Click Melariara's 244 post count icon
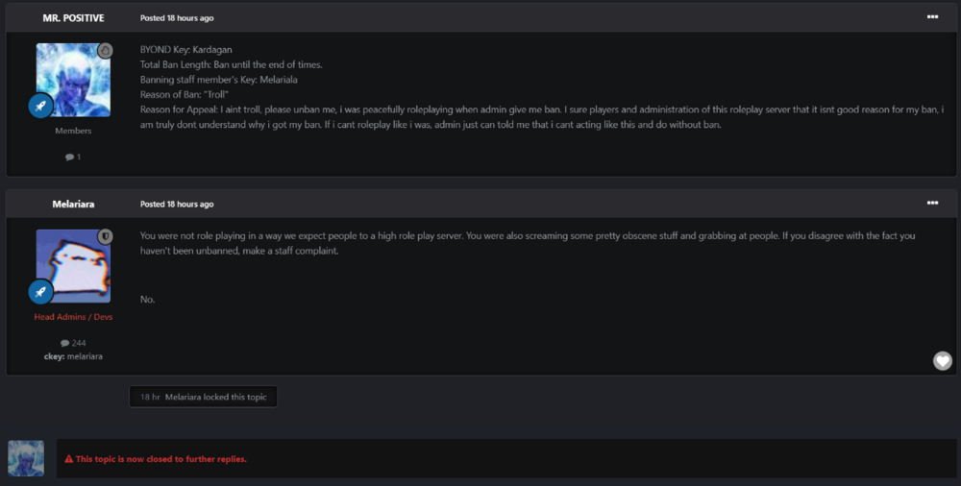961x486 pixels. pyautogui.click(x=65, y=343)
